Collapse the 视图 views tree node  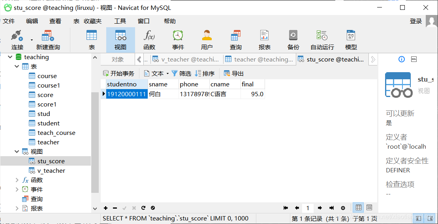pyautogui.click(x=17, y=151)
